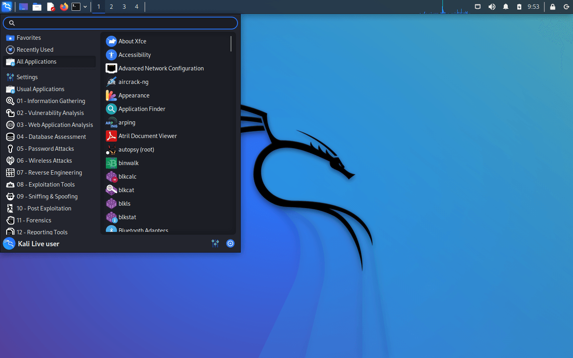573x358 pixels.
Task: Open 01 - Information Gathering category
Action: tap(49, 101)
